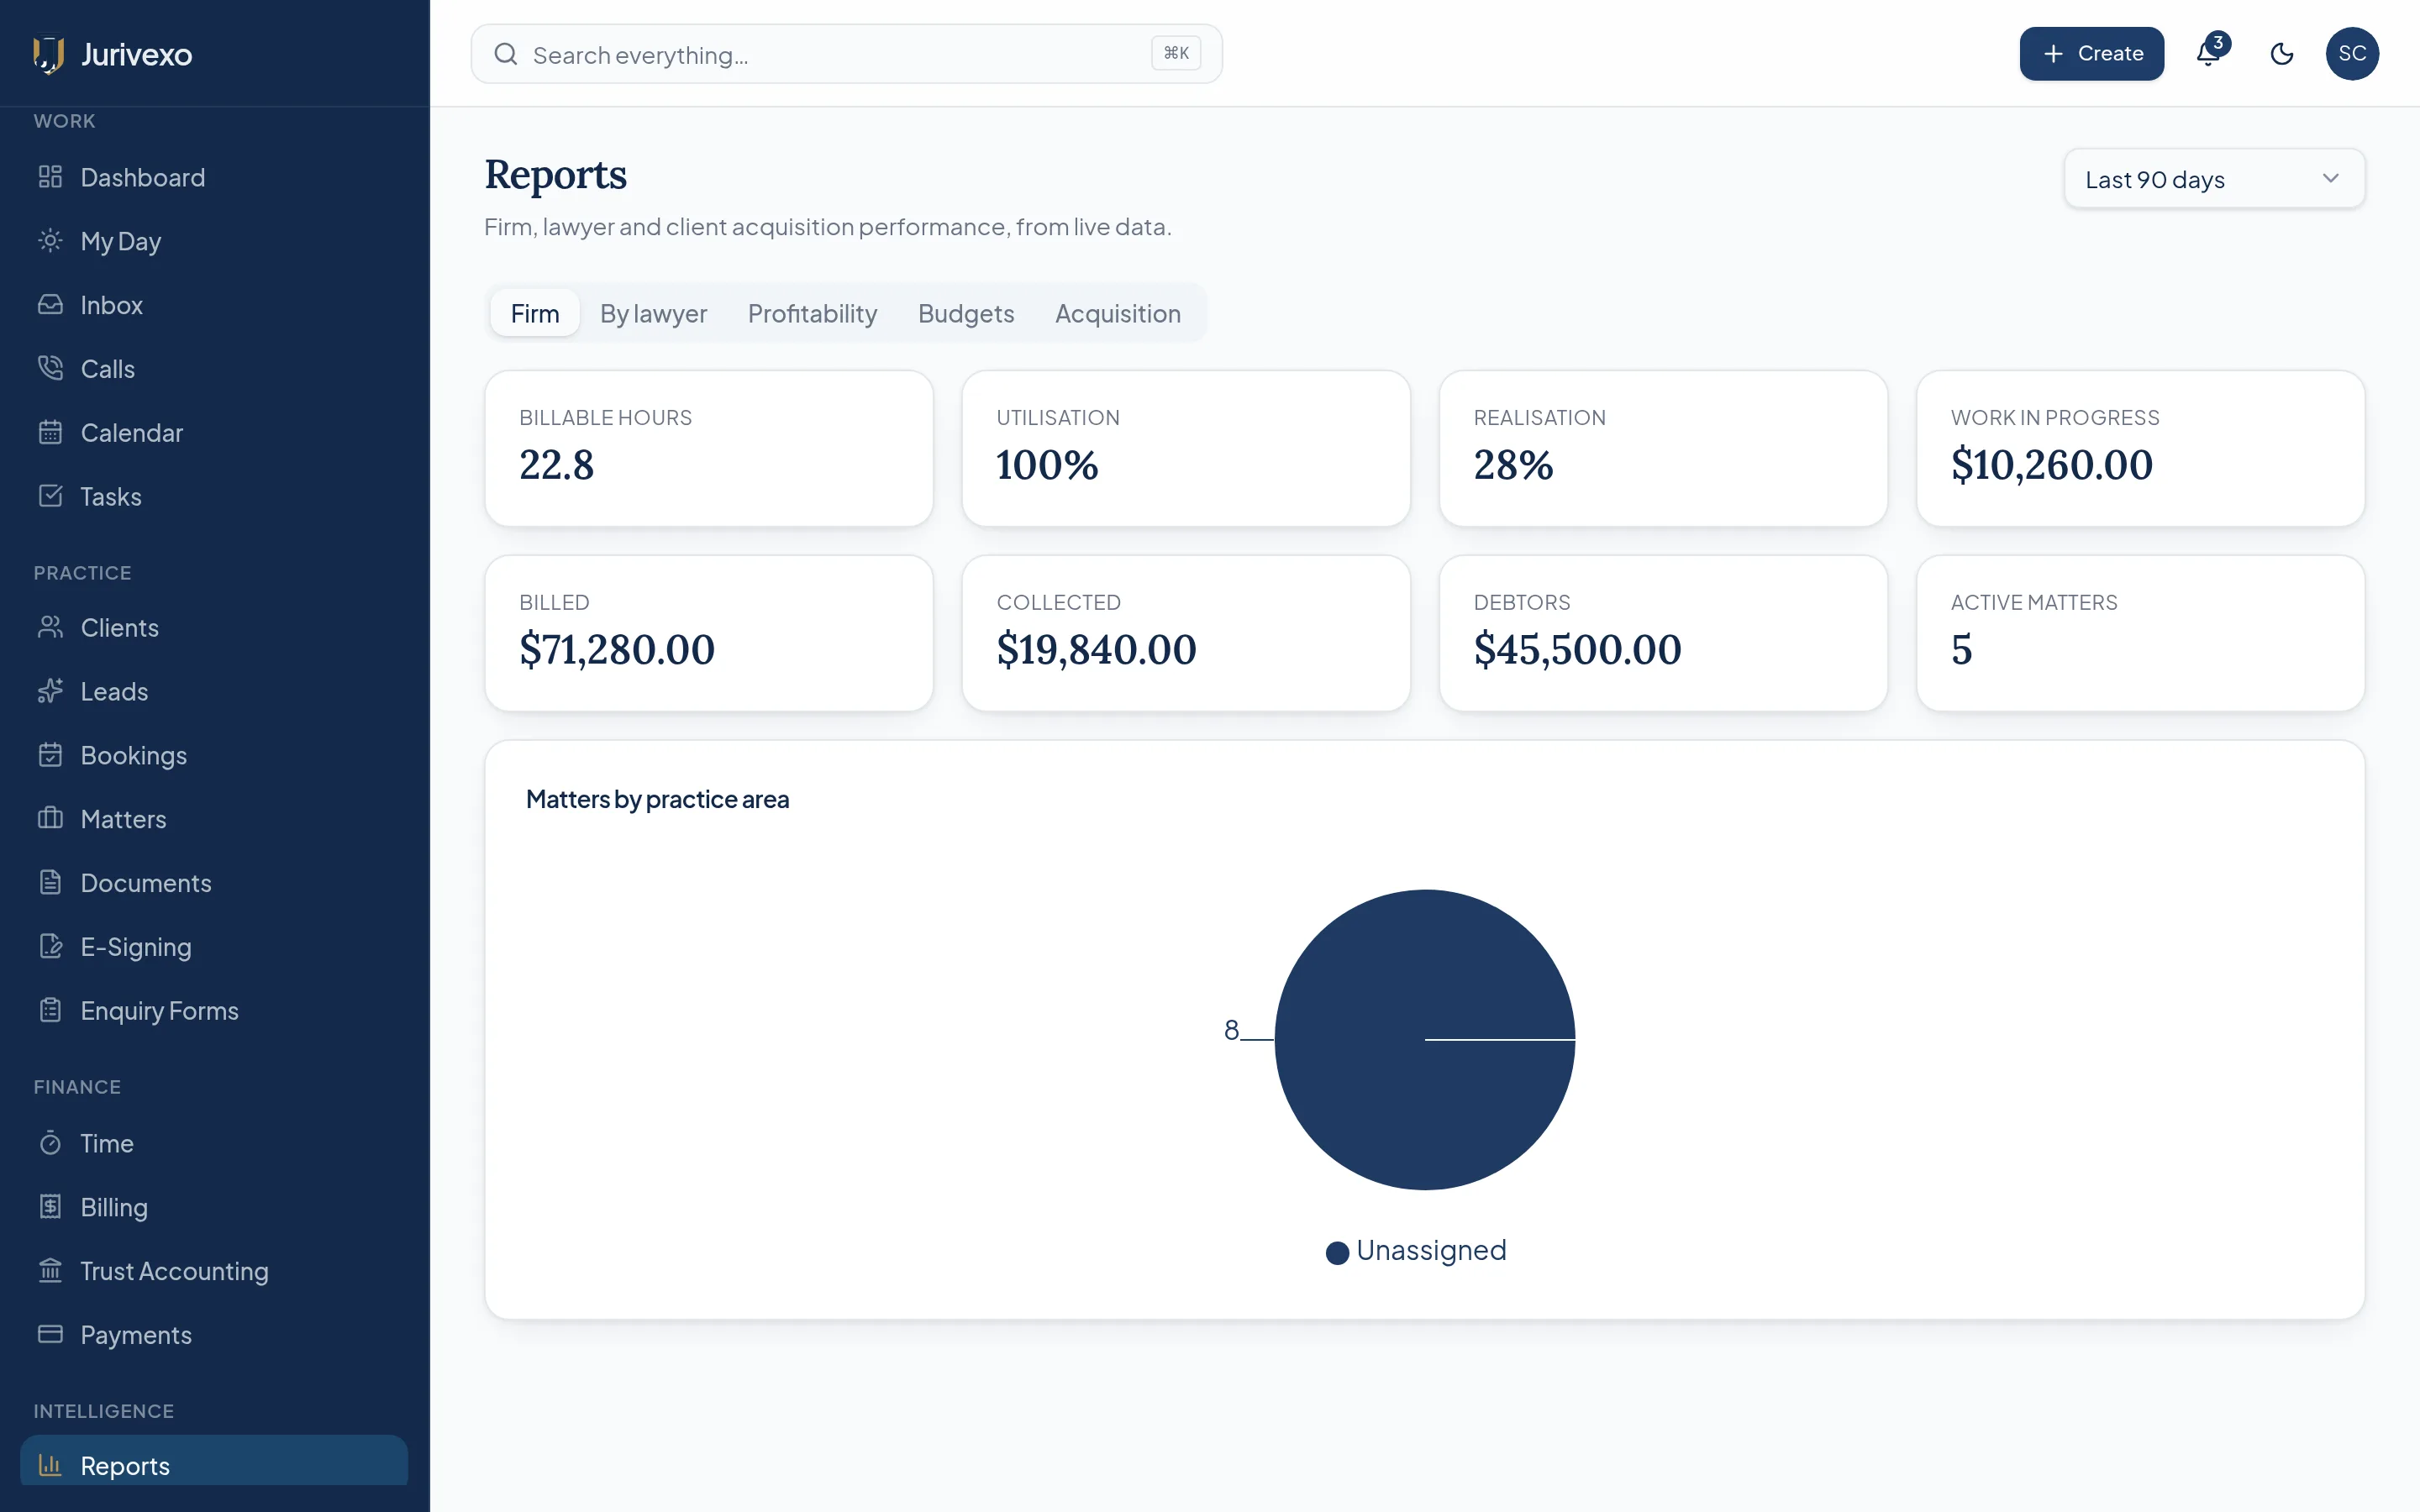Open the Bookings calendar-check icon

pyautogui.click(x=50, y=756)
